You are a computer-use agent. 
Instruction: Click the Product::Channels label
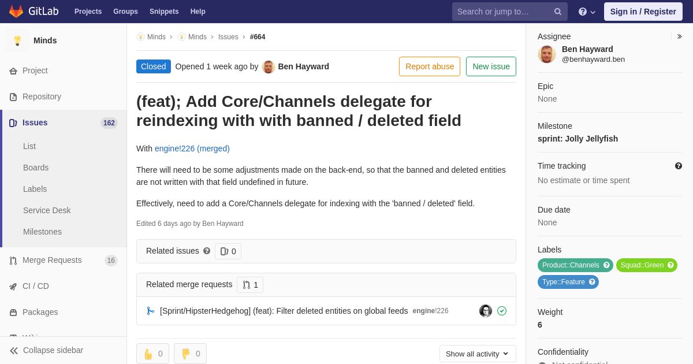(x=571, y=265)
